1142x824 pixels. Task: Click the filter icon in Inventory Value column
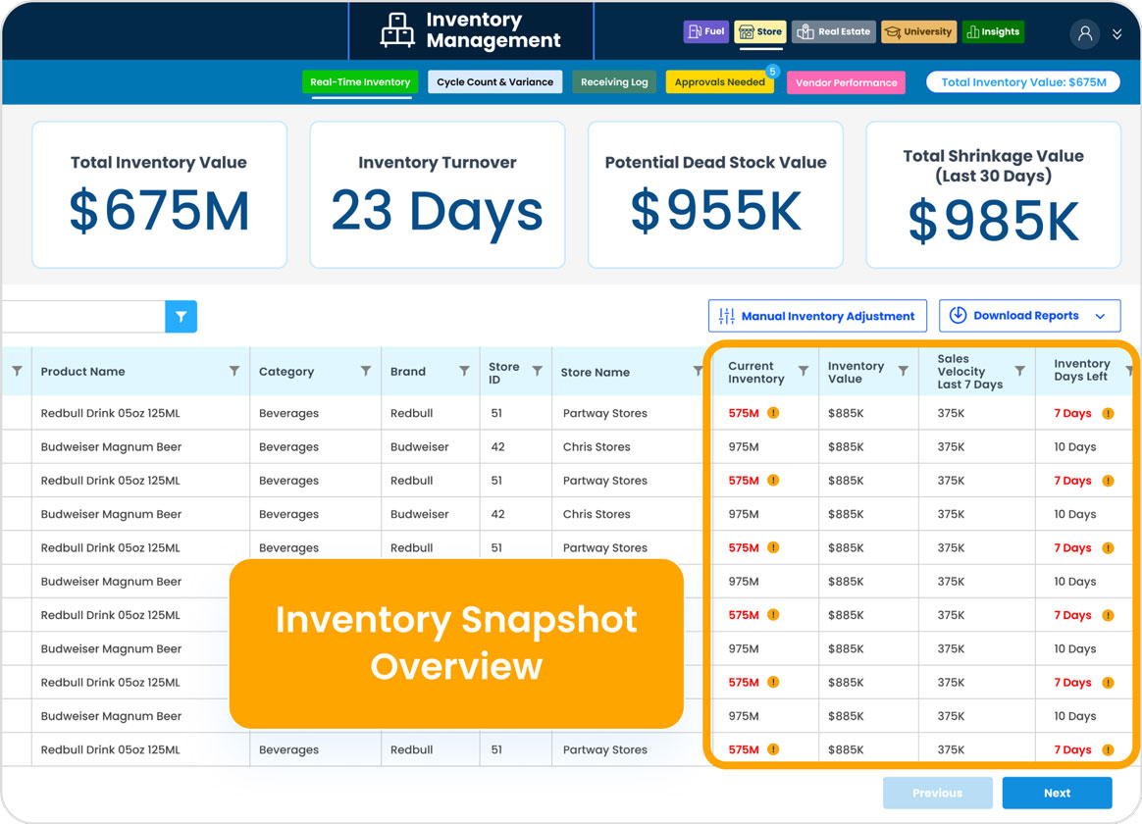point(903,371)
